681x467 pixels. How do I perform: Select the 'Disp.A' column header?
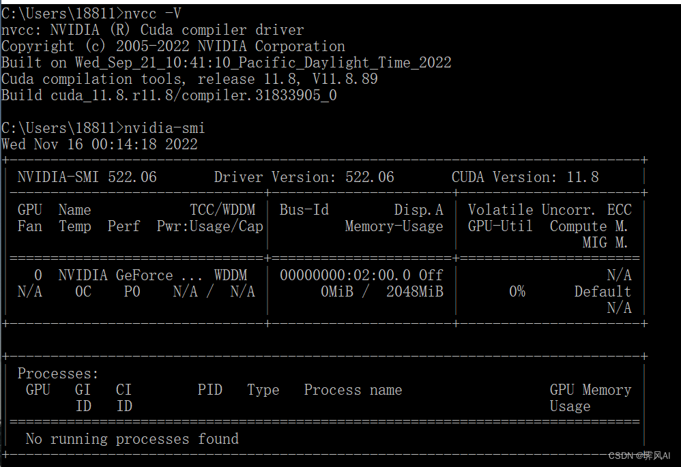click(x=419, y=210)
